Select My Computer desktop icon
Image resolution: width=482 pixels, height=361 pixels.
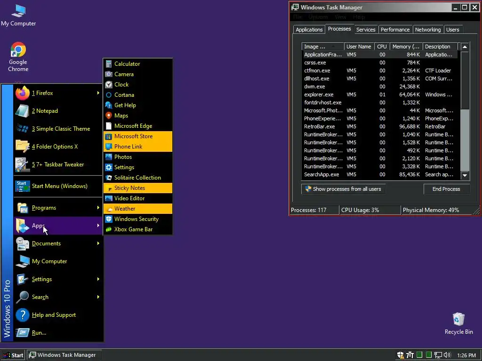point(18,16)
